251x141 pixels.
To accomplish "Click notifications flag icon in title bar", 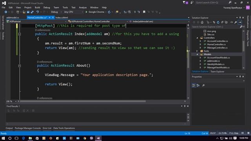I will point(185,3).
